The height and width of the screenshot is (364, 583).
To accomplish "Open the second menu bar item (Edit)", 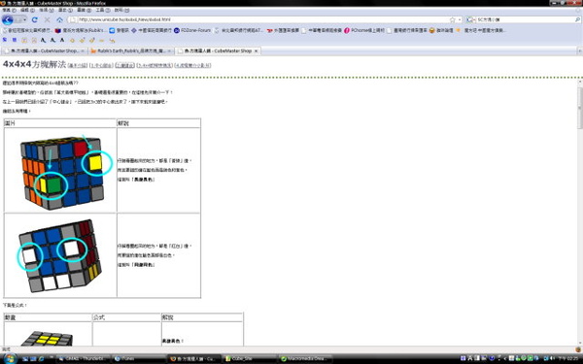I will [x=27, y=10].
